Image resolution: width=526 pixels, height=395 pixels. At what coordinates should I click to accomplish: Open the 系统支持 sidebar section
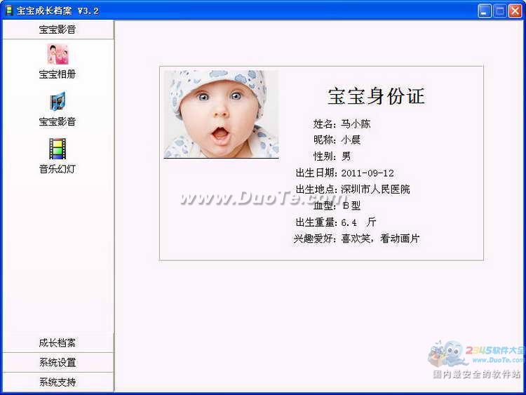(57, 382)
